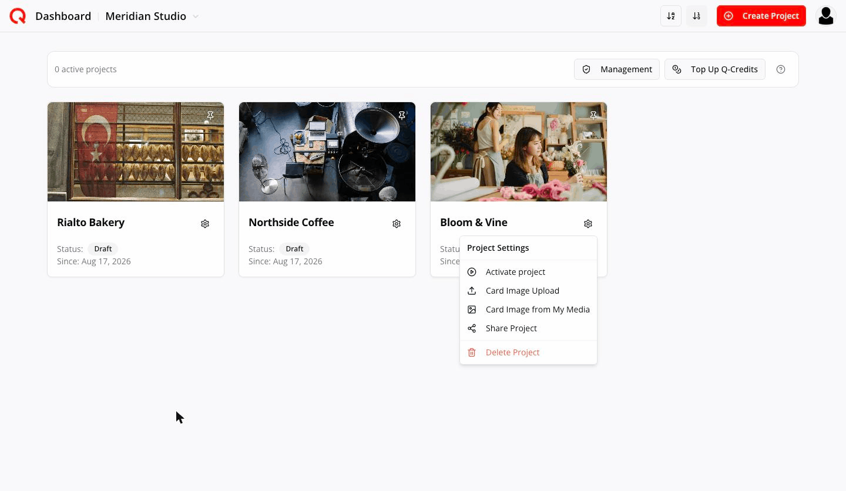Open Rialto Bakery settings gear
The image size is (846, 491).
click(205, 224)
